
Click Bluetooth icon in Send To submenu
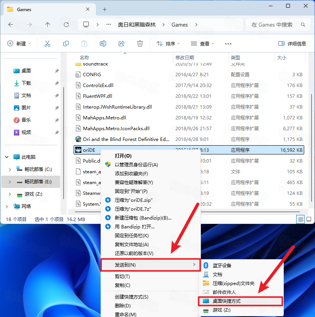point(206,265)
